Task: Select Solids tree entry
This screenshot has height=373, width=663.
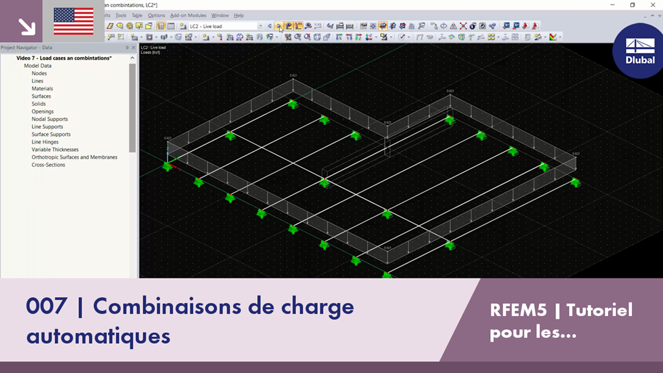Action: [x=38, y=104]
